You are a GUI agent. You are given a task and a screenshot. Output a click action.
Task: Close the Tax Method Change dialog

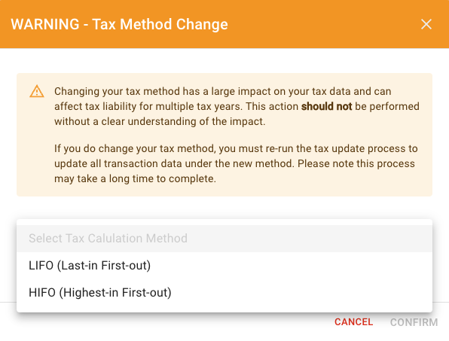pos(426,24)
